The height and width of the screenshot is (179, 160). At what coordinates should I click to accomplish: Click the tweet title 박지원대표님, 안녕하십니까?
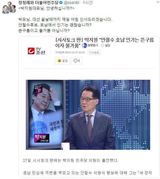pyautogui.click(x=46, y=8)
